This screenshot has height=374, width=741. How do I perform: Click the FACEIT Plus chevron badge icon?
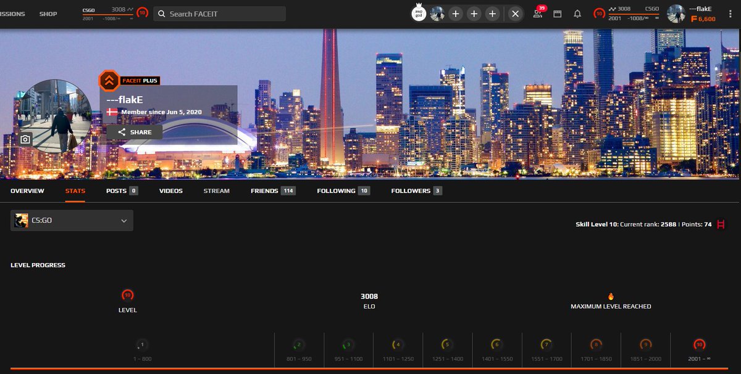(109, 81)
